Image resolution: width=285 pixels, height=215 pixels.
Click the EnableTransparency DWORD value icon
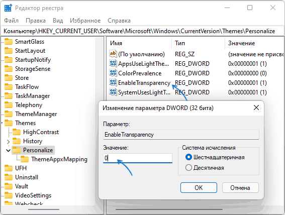(x=113, y=82)
